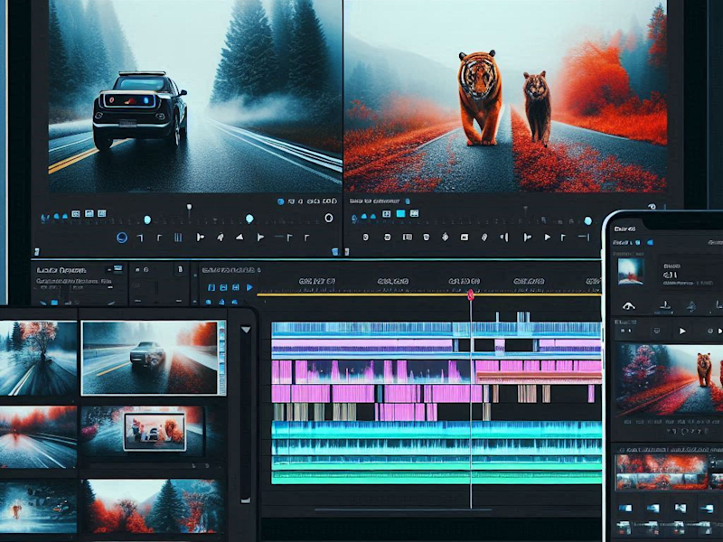Click the left blue handle on car viewer scrub bar
Screen dimensions: 723x542
pyautogui.click(x=147, y=220)
